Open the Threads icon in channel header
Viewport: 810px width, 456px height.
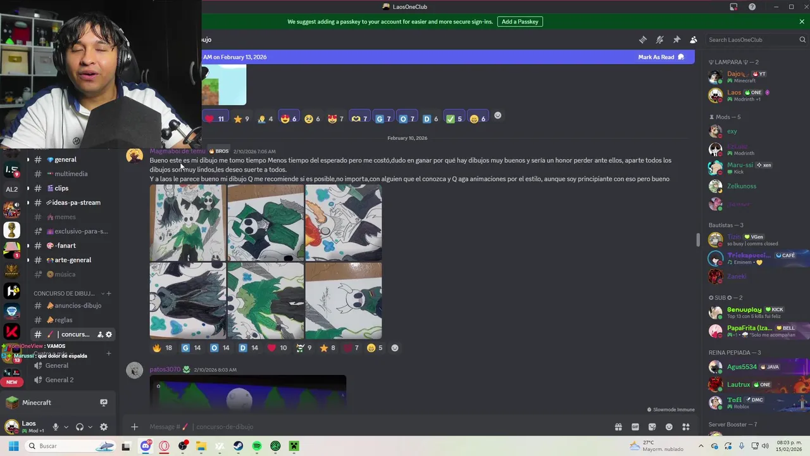coord(643,39)
